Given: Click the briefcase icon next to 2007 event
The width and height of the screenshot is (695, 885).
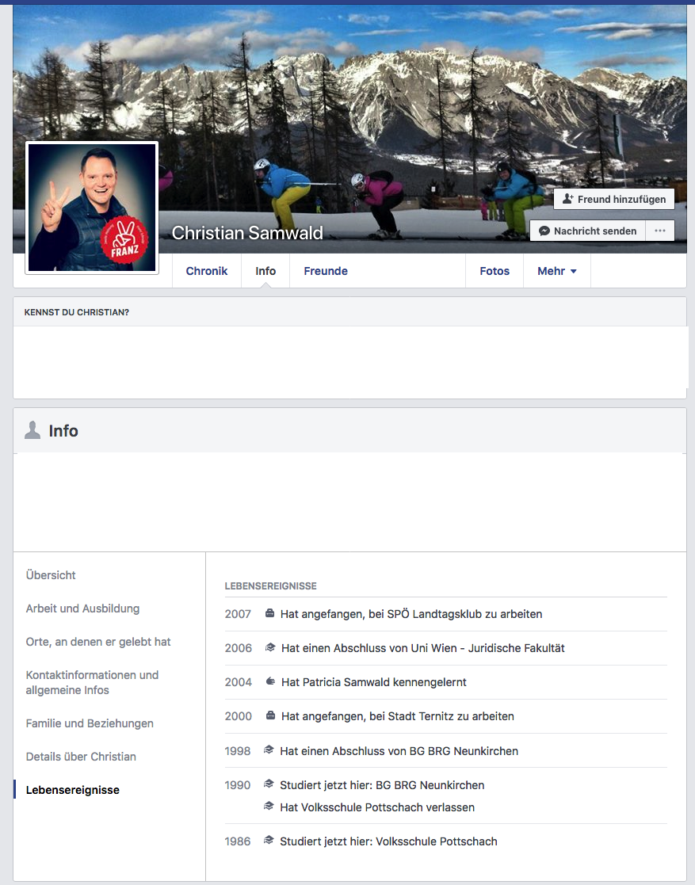Looking at the screenshot, I should tap(269, 613).
